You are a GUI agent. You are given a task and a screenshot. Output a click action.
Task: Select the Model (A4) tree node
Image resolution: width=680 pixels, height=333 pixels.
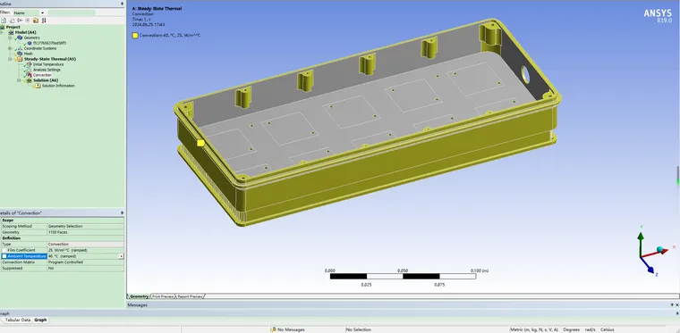26,32
